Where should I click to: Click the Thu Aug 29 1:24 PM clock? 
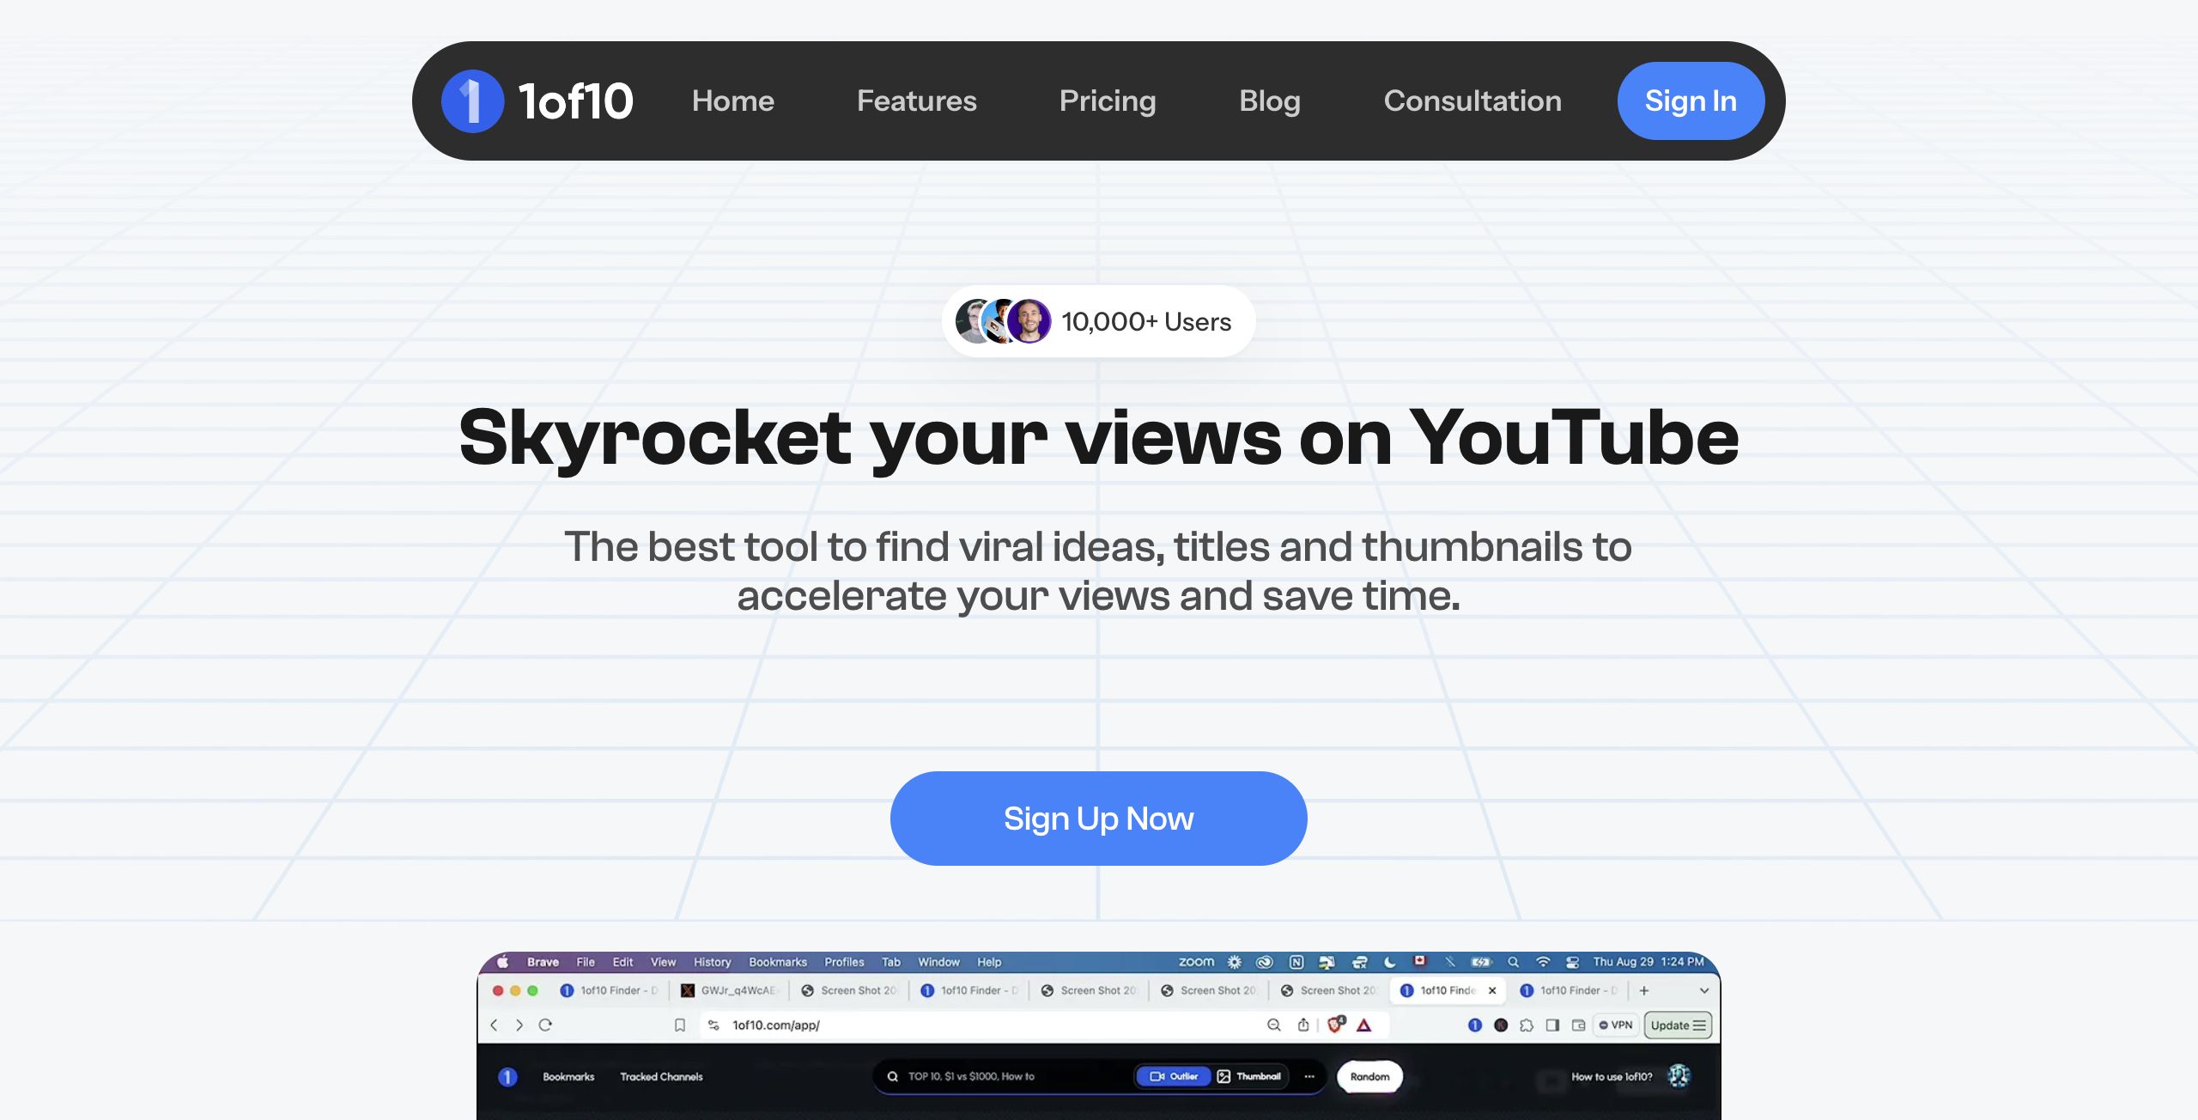click(x=1648, y=962)
